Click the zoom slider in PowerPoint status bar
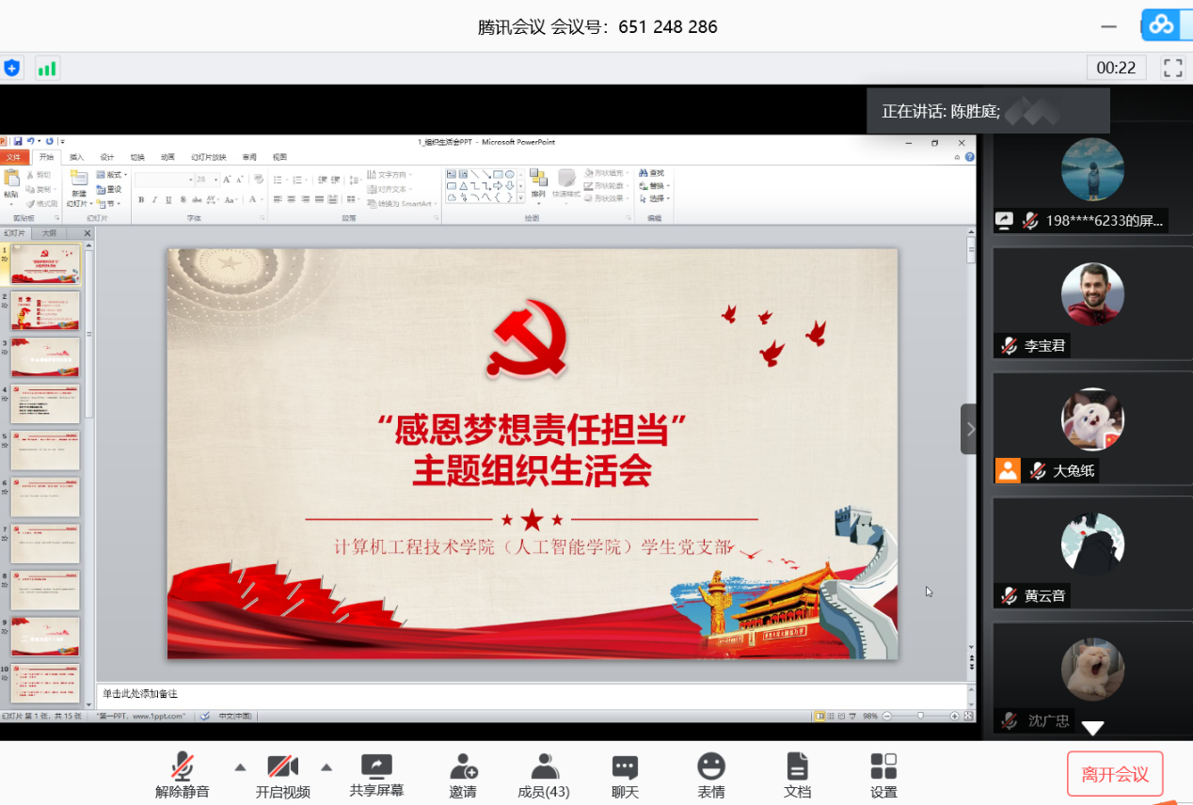 click(x=919, y=717)
